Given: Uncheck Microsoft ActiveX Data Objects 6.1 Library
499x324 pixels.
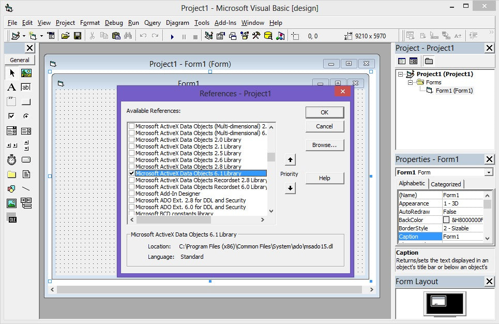Looking at the screenshot, I should pyautogui.click(x=131, y=173).
